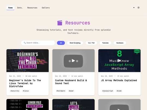Open Beginner's Guide To The Linux Terminal title
The image size is (147, 110).
pyautogui.click(x=25, y=83)
